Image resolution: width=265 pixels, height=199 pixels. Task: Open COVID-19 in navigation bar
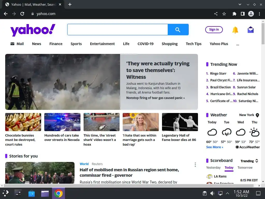pos(145,44)
